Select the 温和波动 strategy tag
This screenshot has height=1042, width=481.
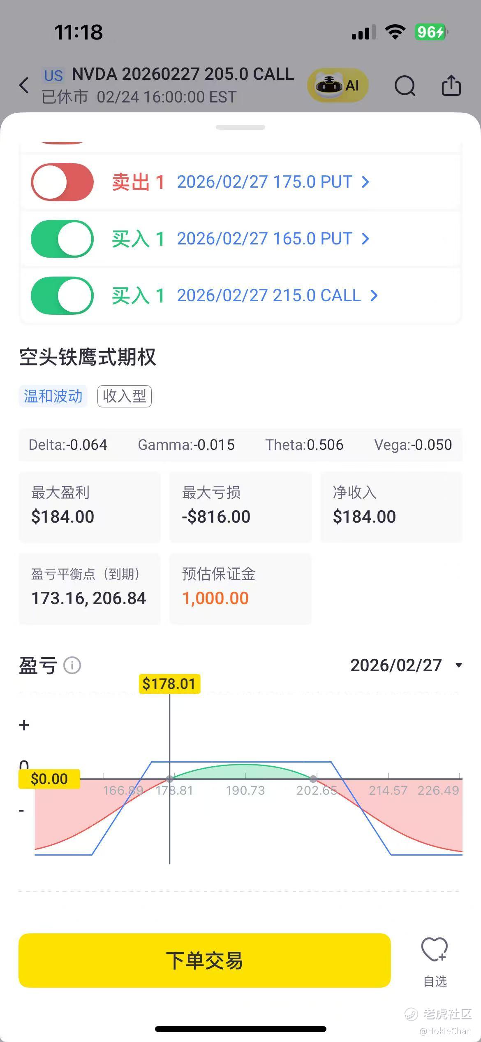(x=53, y=396)
